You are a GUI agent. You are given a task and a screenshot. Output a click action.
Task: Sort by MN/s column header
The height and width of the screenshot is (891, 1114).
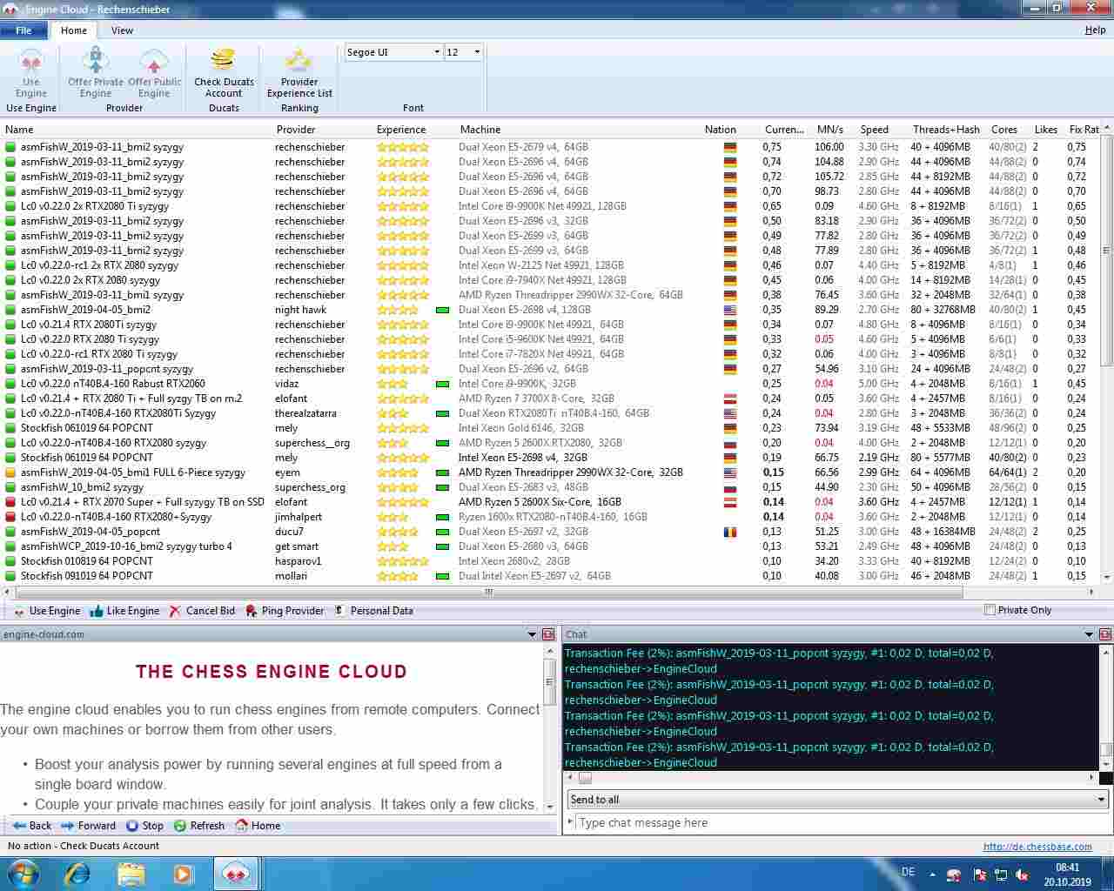pos(829,130)
